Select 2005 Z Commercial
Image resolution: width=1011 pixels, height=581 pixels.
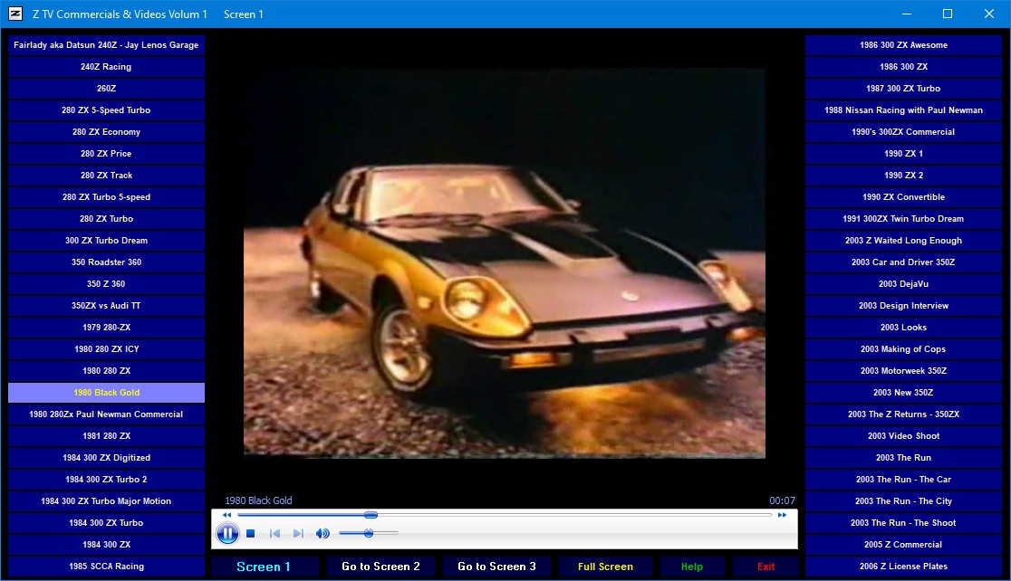[x=903, y=544]
